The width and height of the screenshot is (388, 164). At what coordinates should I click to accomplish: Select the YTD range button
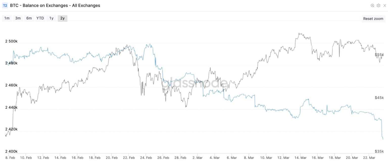click(x=40, y=18)
